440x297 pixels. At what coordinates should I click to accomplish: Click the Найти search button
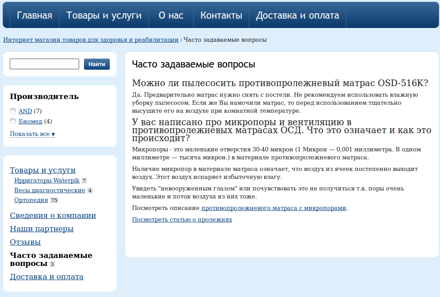pyautogui.click(x=97, y=64)
